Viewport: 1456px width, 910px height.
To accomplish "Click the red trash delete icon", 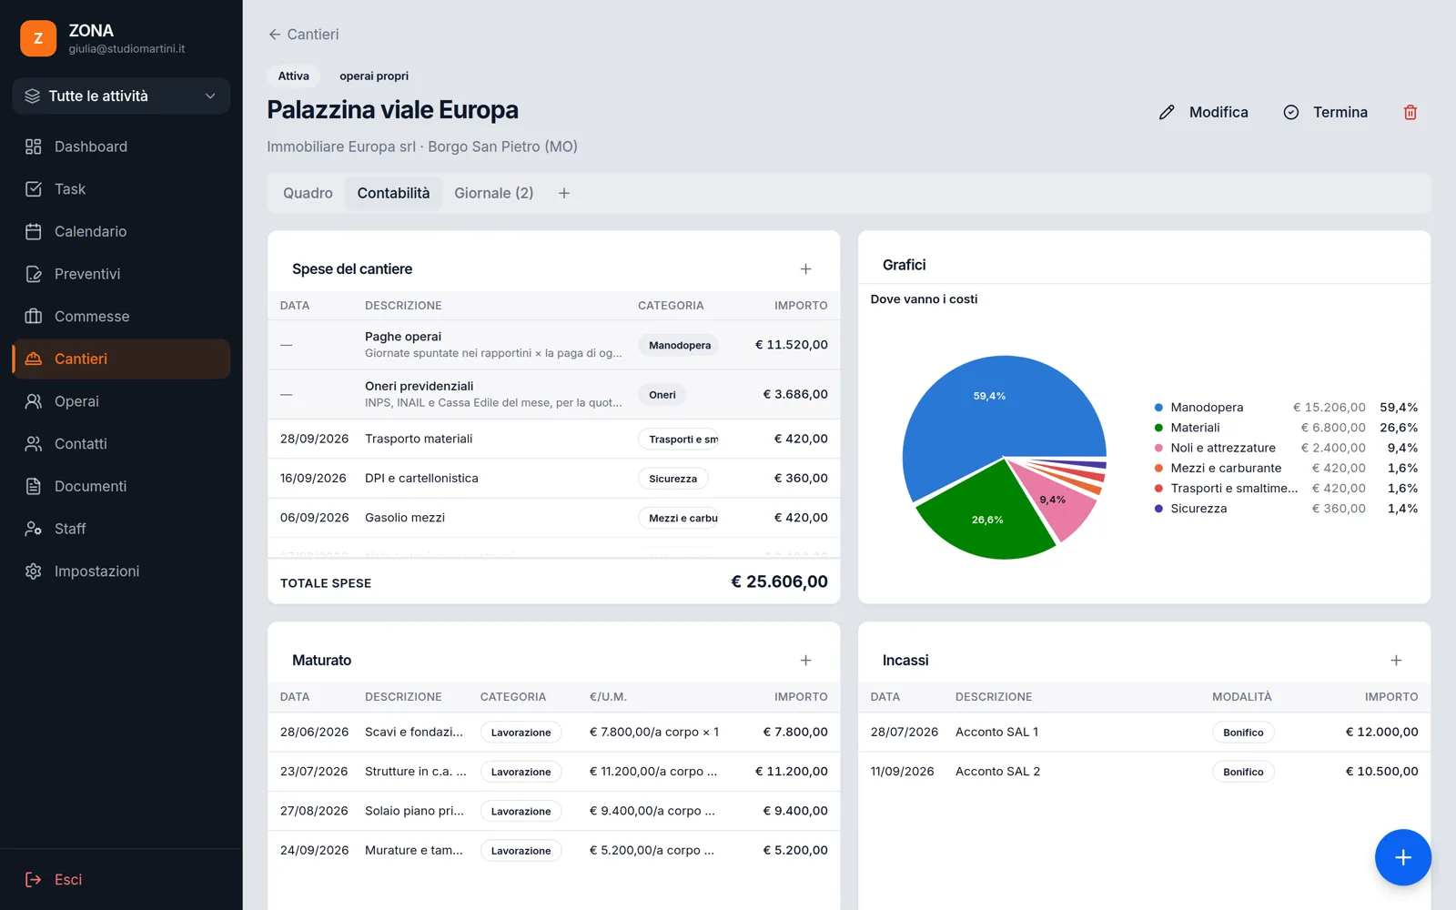I will click(1410, 112).
